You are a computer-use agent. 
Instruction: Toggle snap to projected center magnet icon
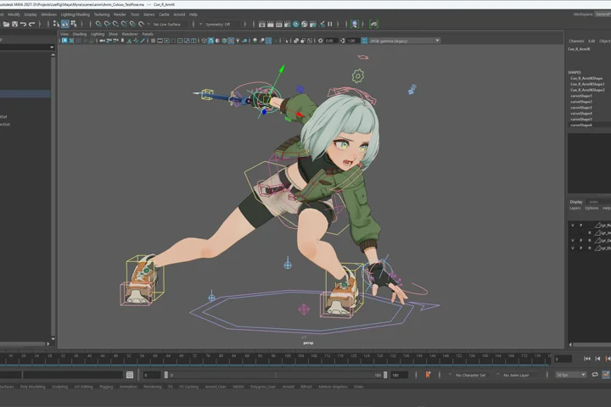124,24
